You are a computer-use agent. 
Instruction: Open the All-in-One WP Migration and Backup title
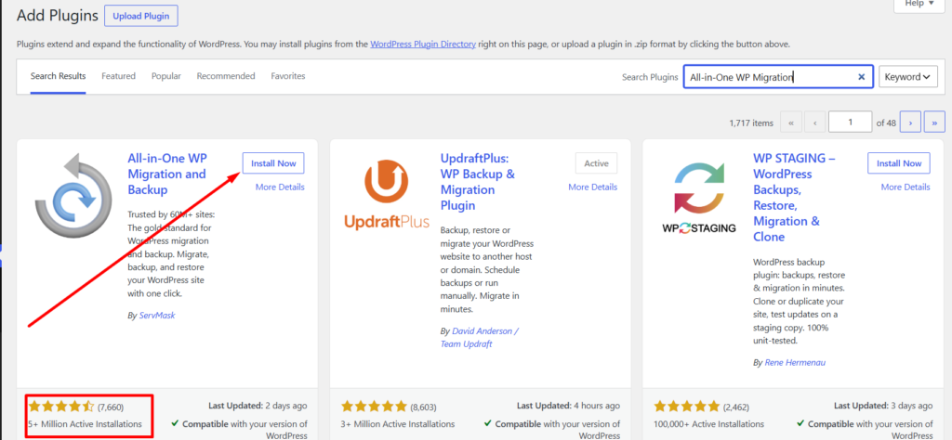click(167, 174)
